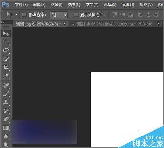This screenshot has height=148, width=164.
Task: Select the Rectangular Marquee tool
Action: tap(6, 42)
